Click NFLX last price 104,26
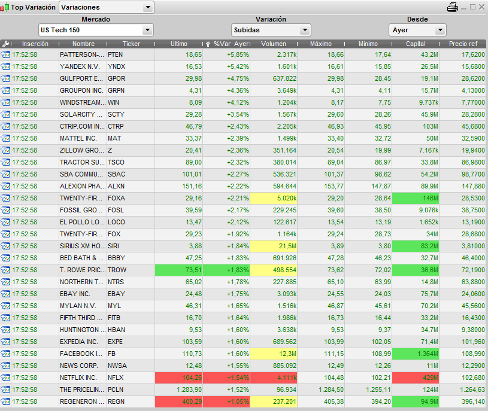 pyautogui.click(x=179, y=377)
